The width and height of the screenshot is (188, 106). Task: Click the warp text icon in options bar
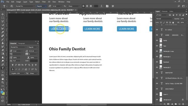pos(101,6)
